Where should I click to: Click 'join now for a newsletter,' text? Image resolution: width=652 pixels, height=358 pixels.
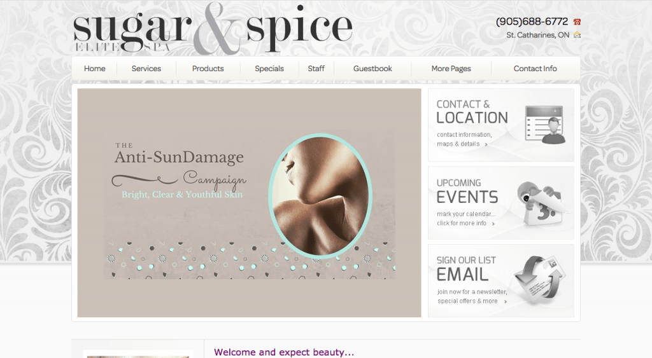pos(472,292)
